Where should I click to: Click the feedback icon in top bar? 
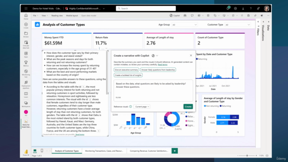pyautogui.click(x=258, y=9)
